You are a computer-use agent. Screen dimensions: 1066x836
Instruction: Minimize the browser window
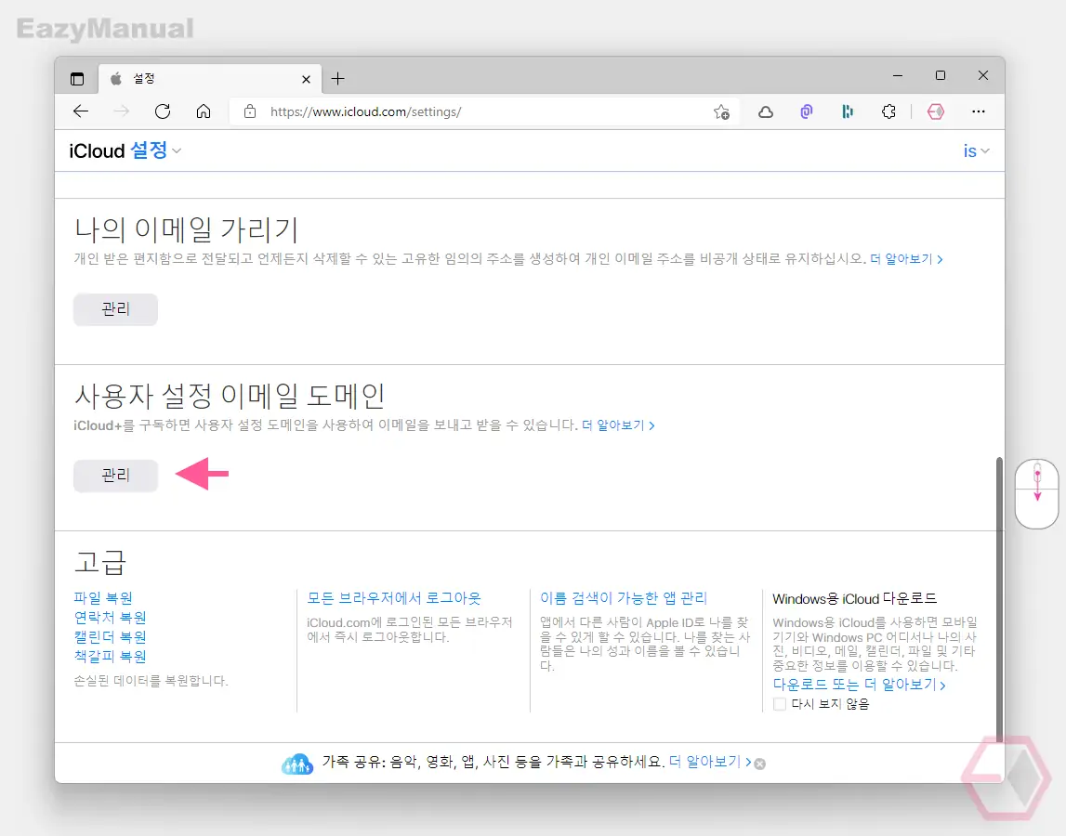[898, 75]
